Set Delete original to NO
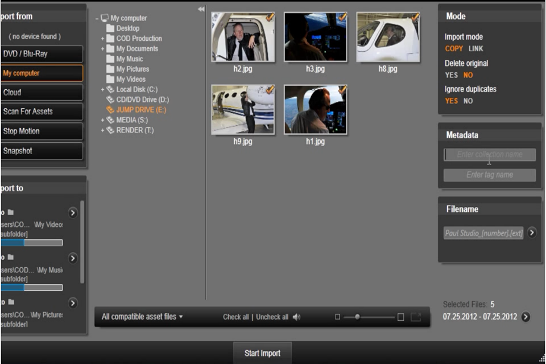 468,75
